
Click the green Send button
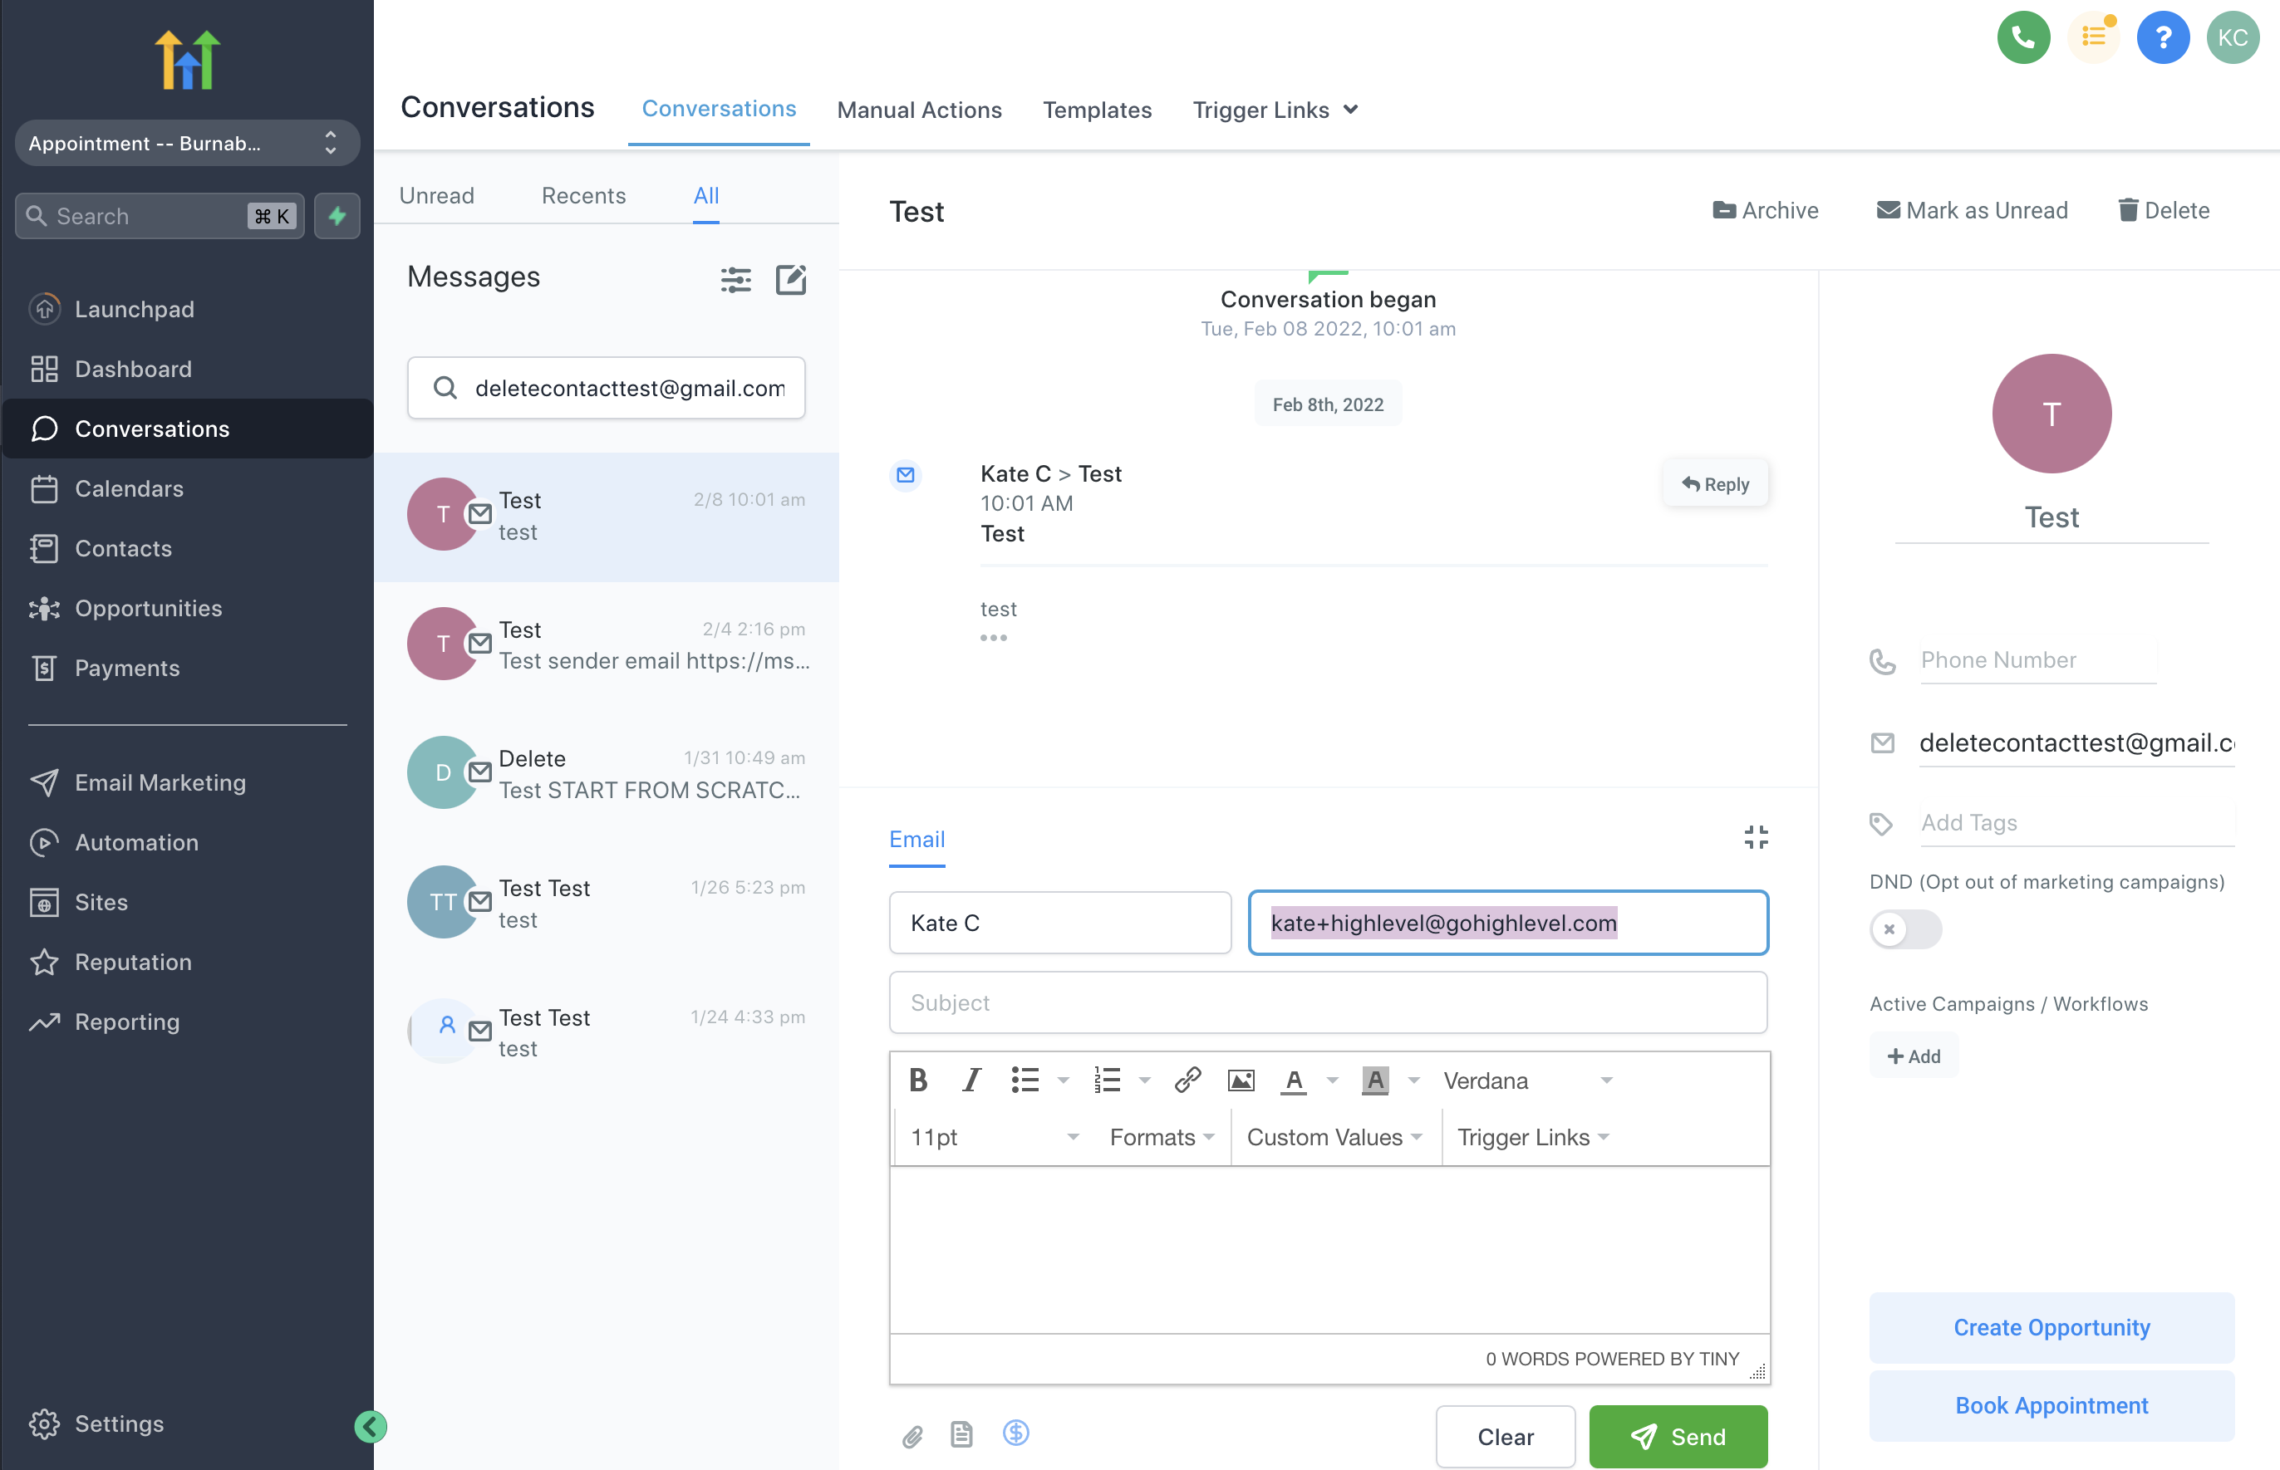[x=1678, y=1436]
